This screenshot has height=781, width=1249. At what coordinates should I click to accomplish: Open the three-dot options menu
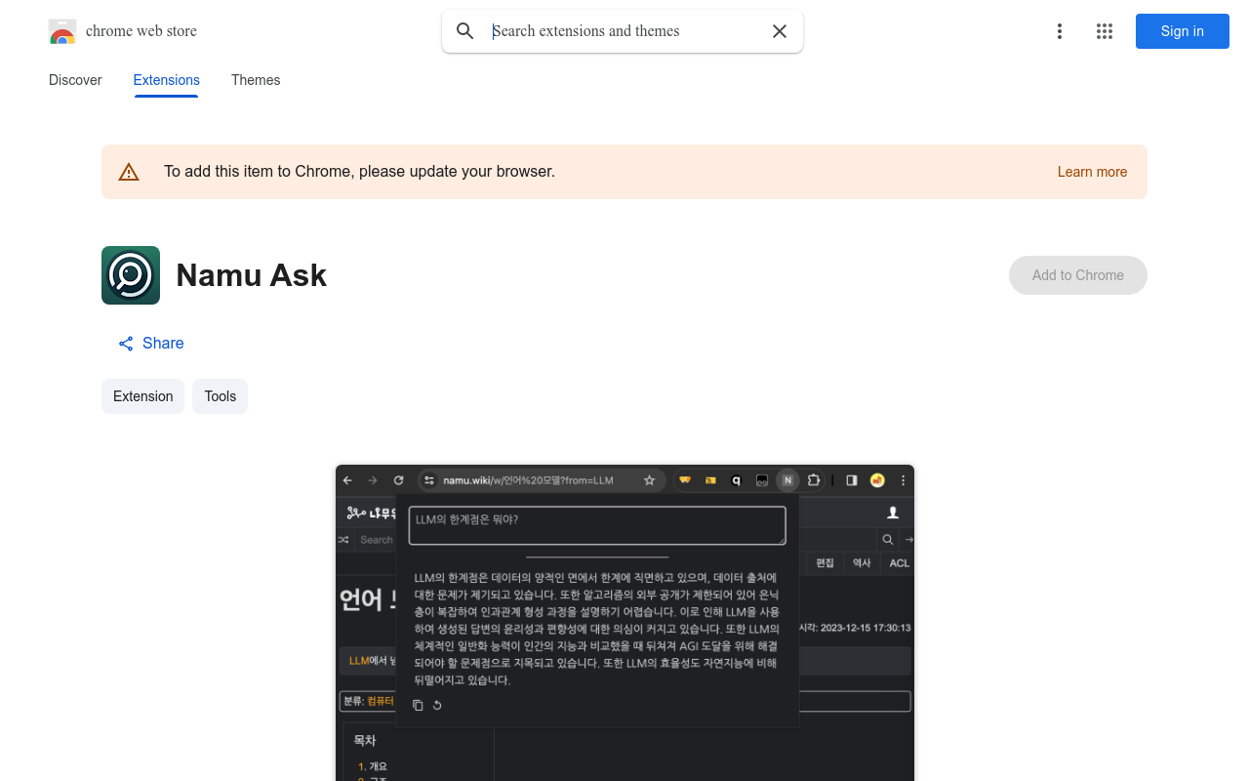[x=1060, y=31]
